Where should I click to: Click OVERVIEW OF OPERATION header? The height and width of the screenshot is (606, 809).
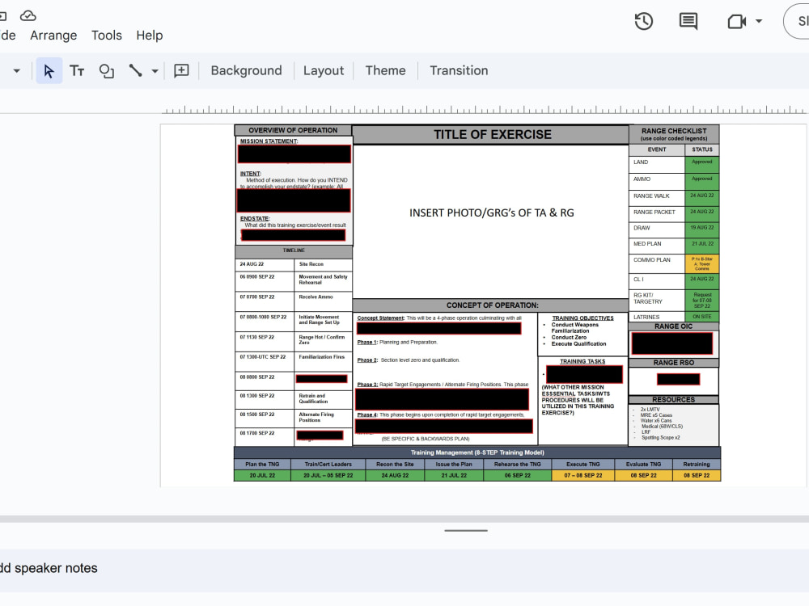293,130
